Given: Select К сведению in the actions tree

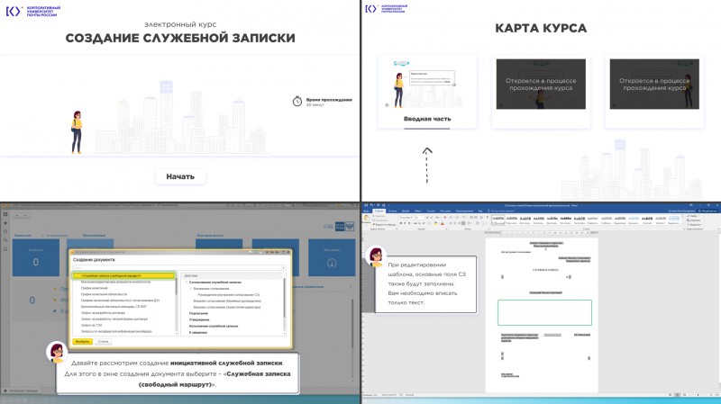Looking at the screenshot, I should click(197, 332).
